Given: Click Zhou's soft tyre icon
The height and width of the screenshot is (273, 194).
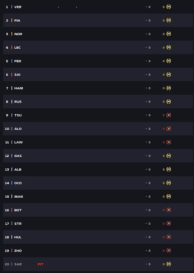Looking at the screenshot, I should 168,251.
